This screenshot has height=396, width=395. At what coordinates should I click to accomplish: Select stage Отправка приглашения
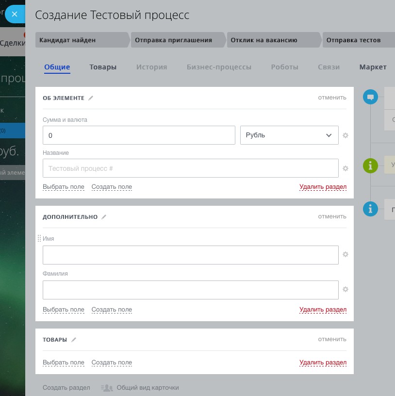coord(174,40)
